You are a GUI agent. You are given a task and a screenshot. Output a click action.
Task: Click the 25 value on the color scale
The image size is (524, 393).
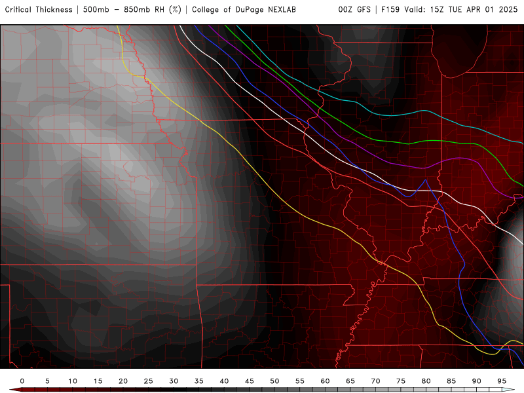(149, 381)
